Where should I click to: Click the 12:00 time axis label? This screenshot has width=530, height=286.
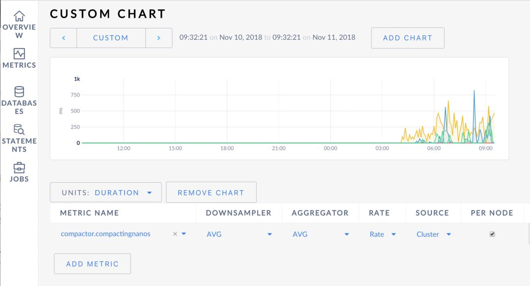(x=123, y=148)
